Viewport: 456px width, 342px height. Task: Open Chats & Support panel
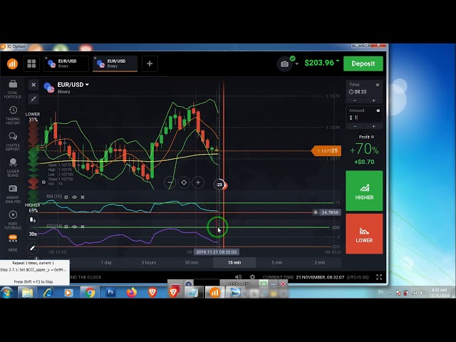pyautogui.click(x=13, y=142)
